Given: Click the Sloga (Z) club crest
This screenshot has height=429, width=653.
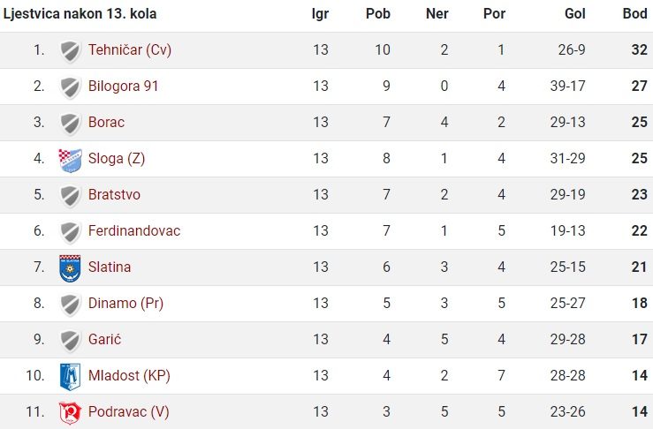Looking at the screenshot, I should click(70, 160).
